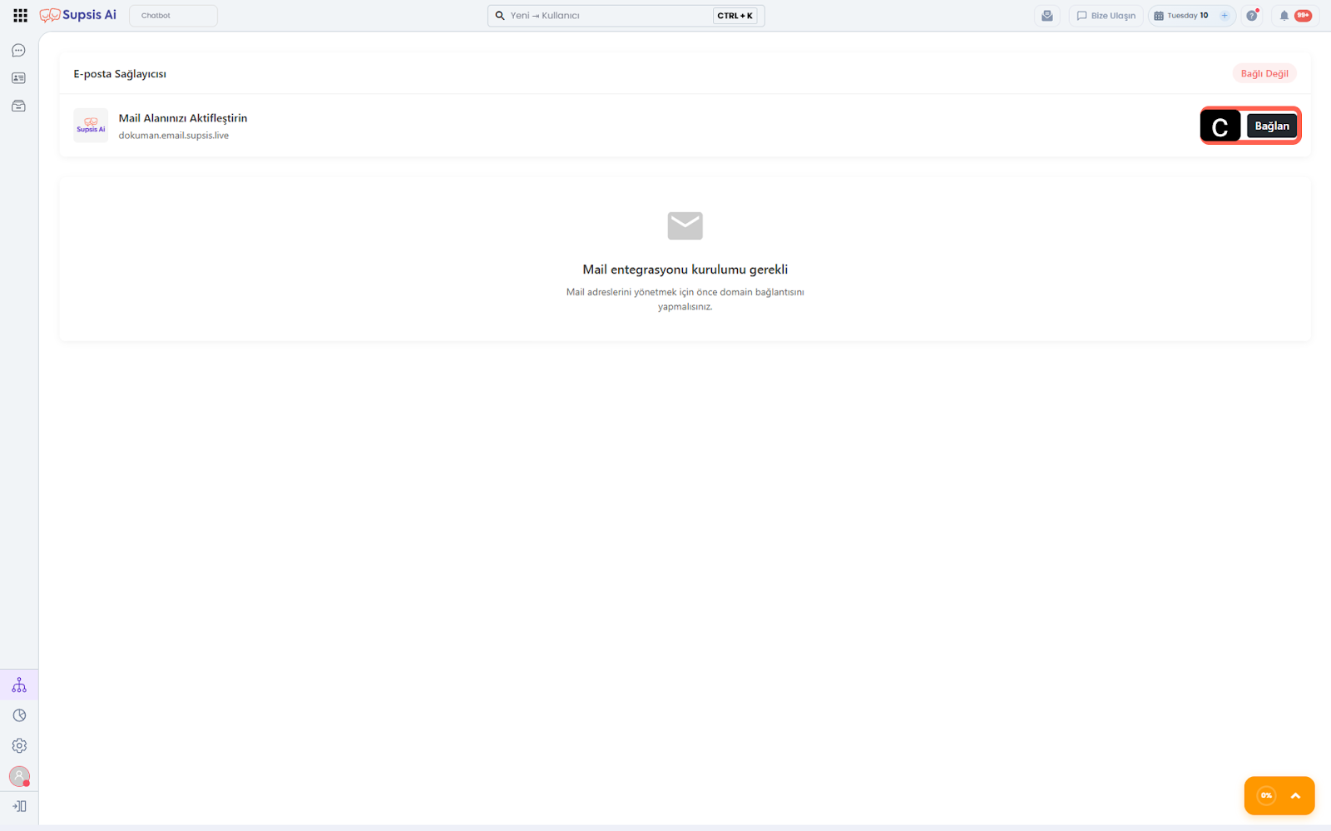Select the integrations hierarchy sidebar icon

click(19, 685)
